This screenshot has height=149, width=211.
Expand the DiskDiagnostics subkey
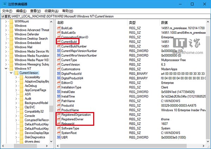coord(16,137)
